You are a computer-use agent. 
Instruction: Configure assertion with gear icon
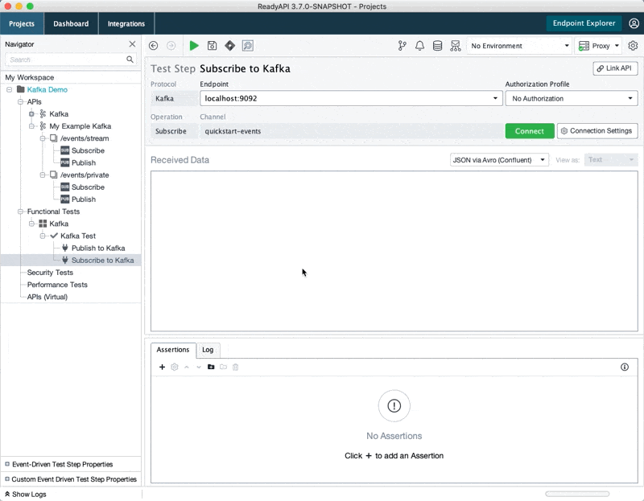[x=175, y=367]
